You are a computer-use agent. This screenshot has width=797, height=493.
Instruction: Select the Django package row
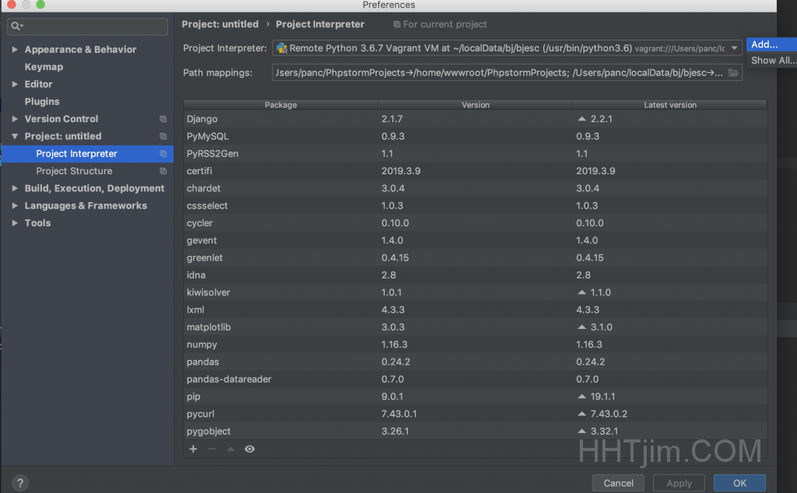coord(280,119)
